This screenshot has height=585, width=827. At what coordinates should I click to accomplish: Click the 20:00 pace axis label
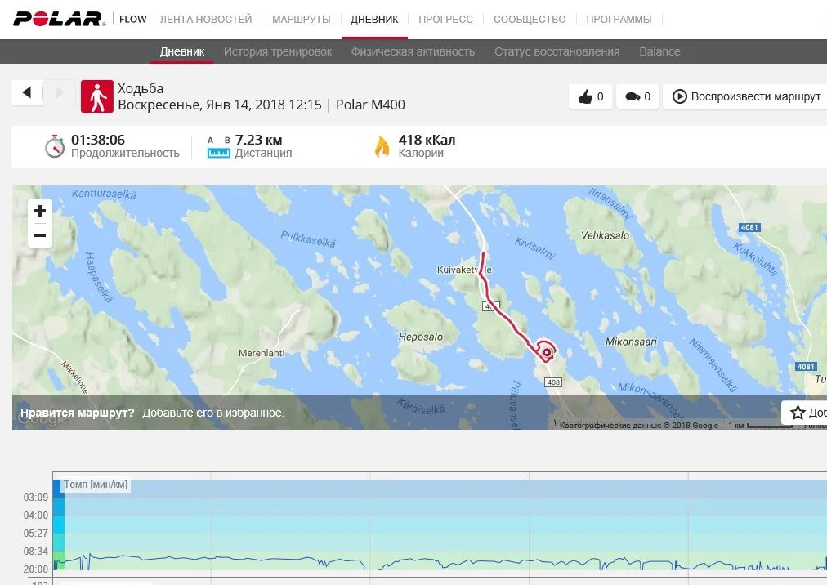[x=36, y=569]
